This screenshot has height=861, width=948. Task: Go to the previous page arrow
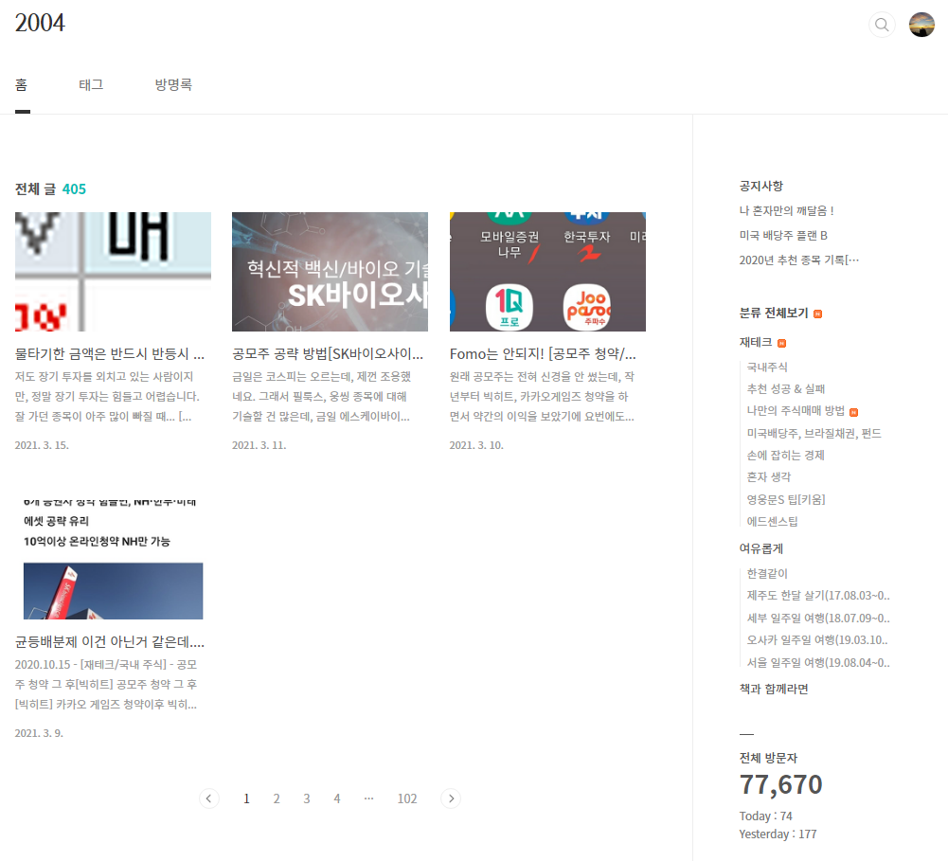(x=209, y=798)
